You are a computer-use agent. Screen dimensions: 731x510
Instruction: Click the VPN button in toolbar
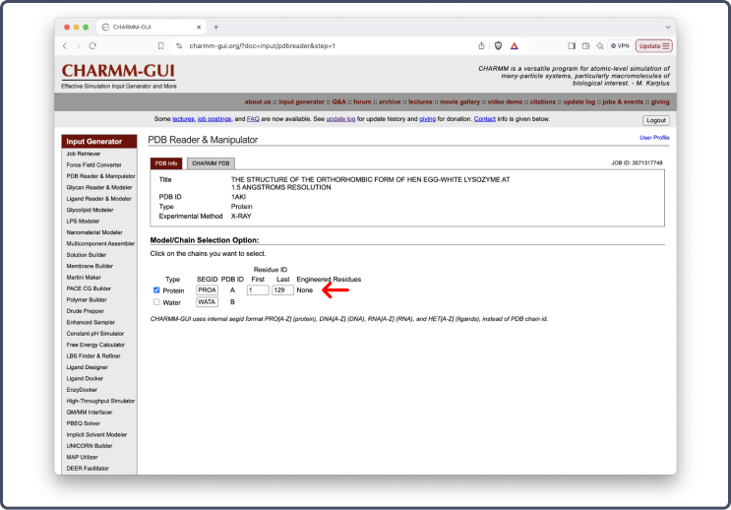tap(619, 46)
